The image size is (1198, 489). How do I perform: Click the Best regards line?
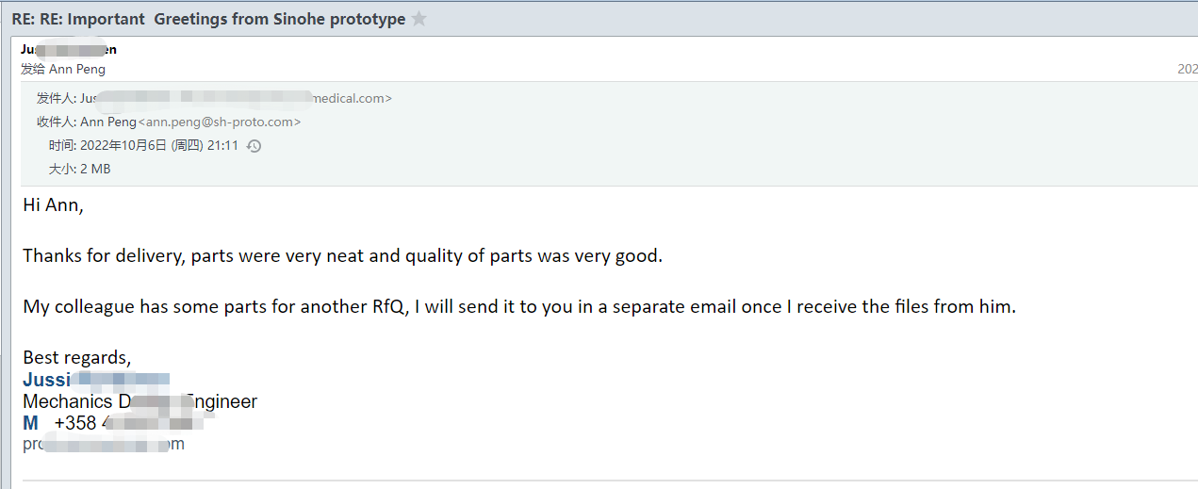point(77,358)
